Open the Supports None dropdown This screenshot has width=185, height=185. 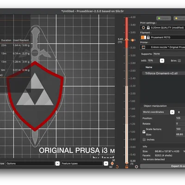169,54
